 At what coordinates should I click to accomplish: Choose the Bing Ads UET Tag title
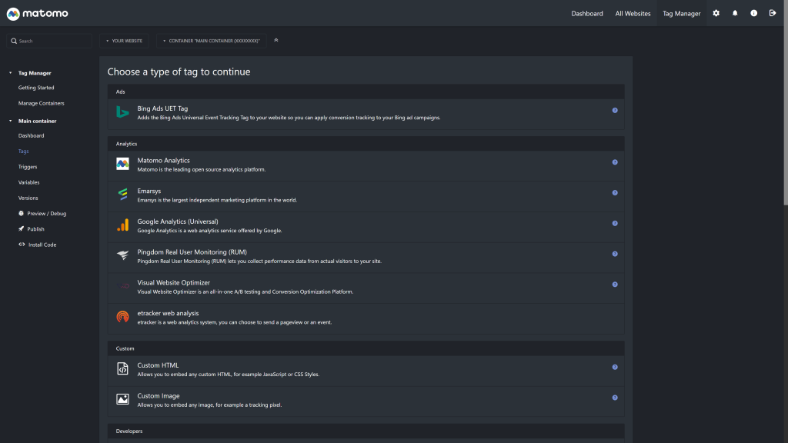click(162, 108)
